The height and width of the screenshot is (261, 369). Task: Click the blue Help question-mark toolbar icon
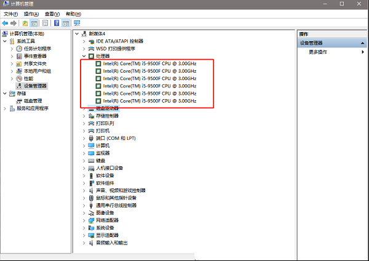[x=57, y=23]
